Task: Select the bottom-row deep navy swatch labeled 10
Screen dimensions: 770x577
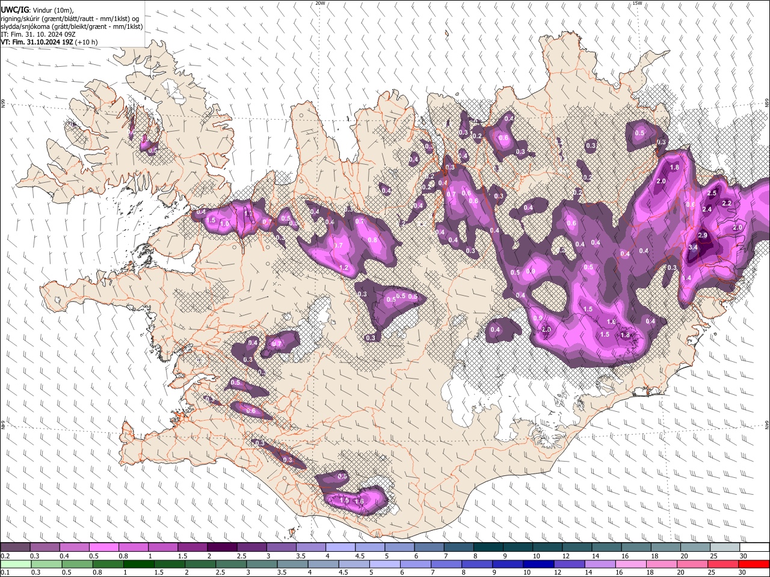Action: pos(539,564)
